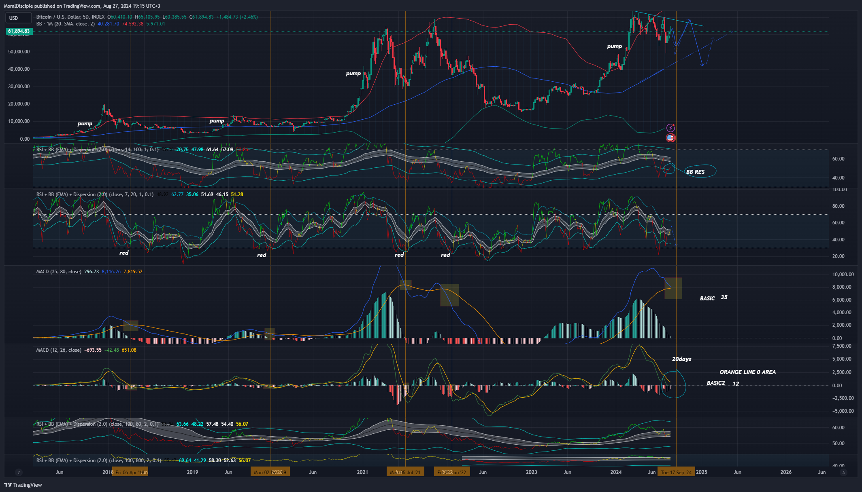Click the MACD (12, 26, close) indicator legend
This screenshot has width=862, height=492.
pyautogui.click(x=59, y=350)
